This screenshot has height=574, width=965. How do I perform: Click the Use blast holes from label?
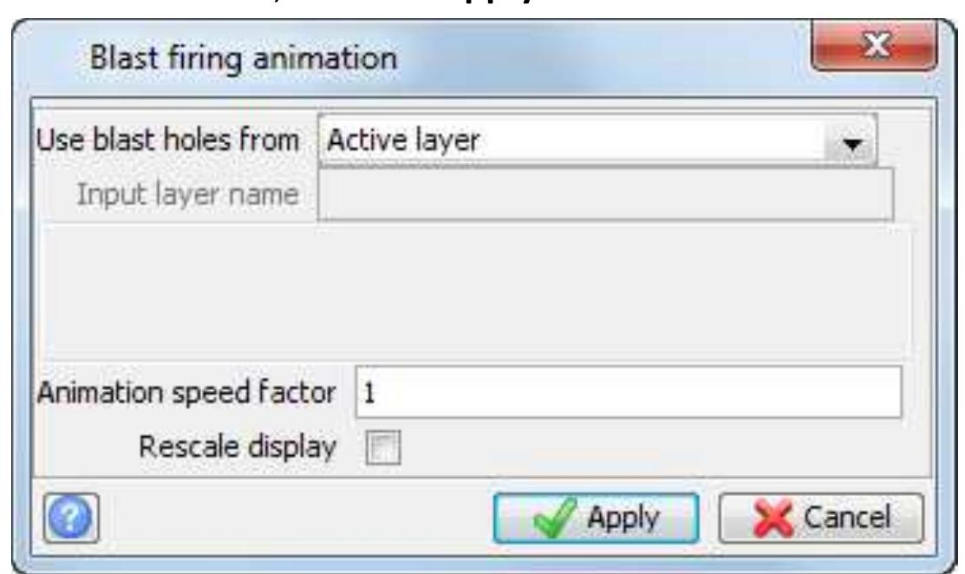pos(167,140)
